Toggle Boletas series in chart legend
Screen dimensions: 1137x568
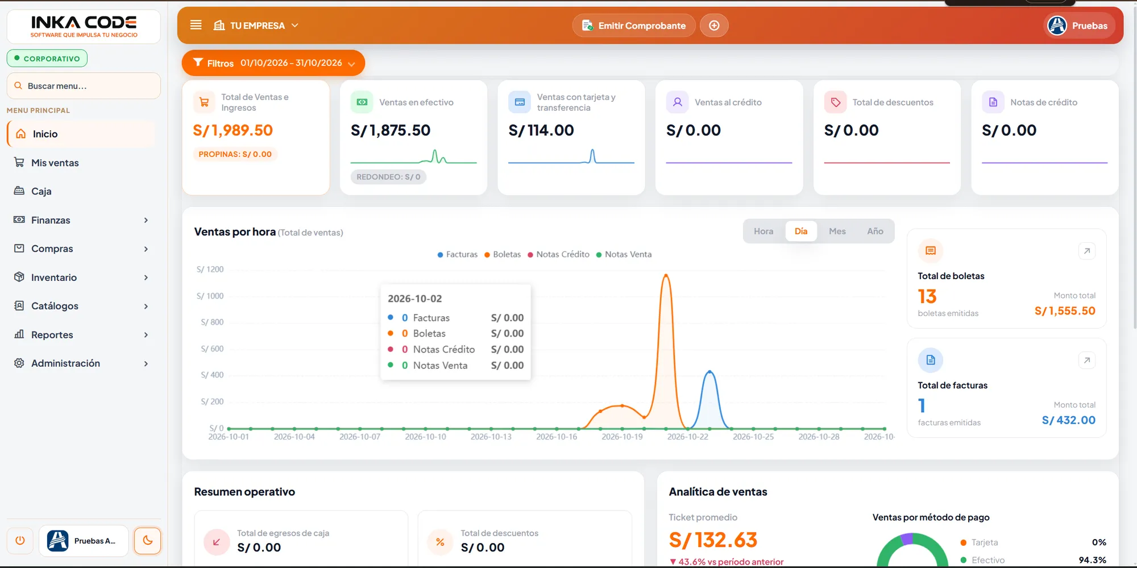pos(503,254)
